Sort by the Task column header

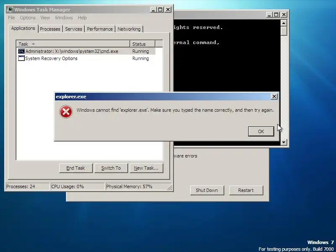(x=73, y=44)
